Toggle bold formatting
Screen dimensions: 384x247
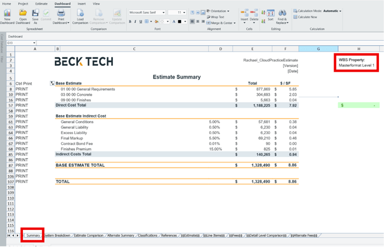[130, 22]
